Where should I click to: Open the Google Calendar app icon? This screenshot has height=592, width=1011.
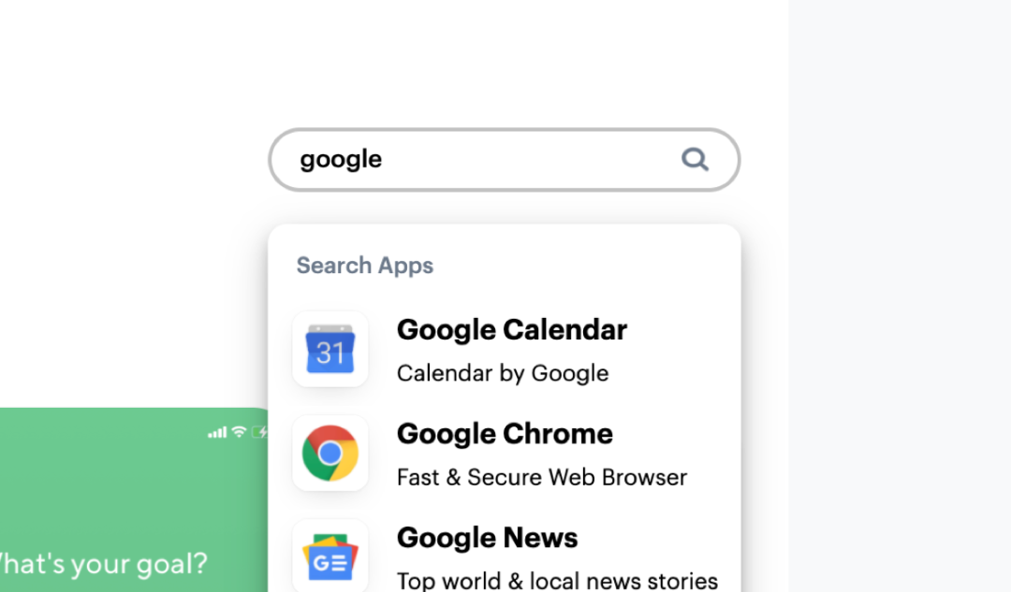(x=330, y=349)
